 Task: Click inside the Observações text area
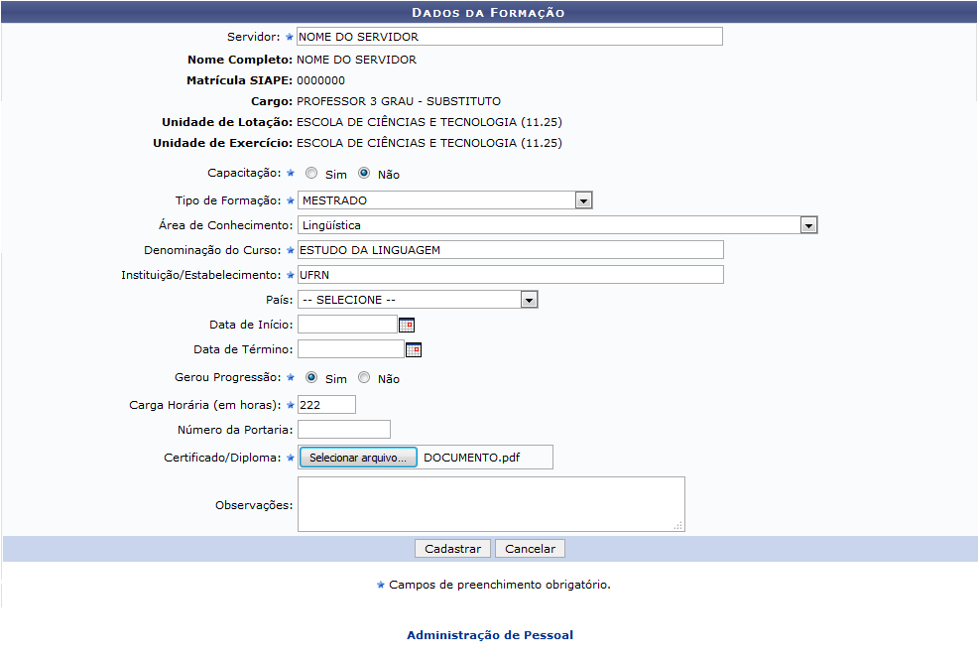(x=490, y=504)
